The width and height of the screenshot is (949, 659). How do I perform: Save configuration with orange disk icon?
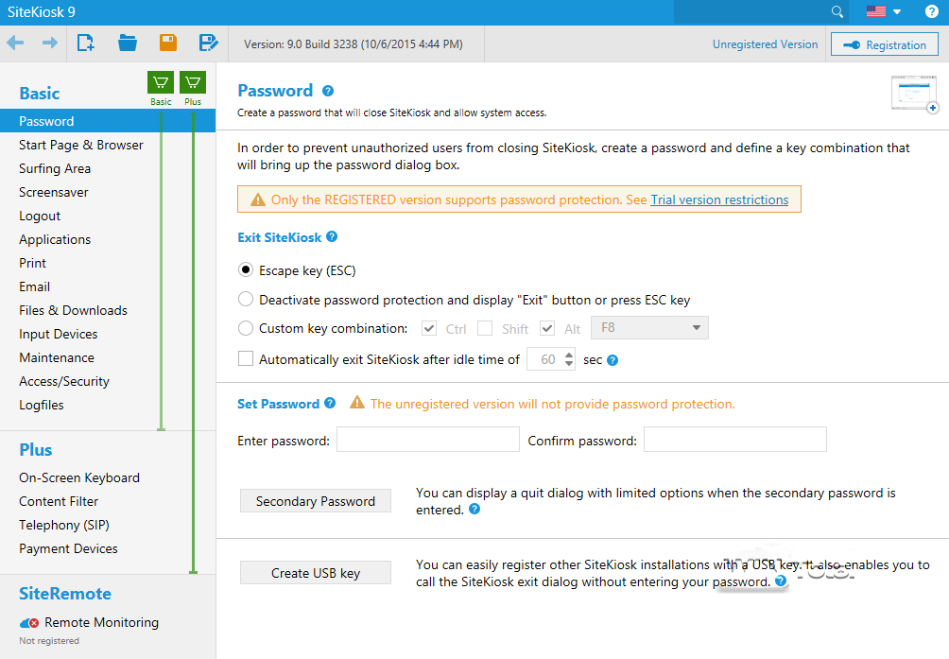[168, 43]
